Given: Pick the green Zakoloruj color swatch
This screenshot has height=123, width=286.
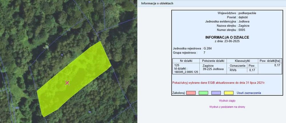Looking at the screenshot, I should point(203,93).
